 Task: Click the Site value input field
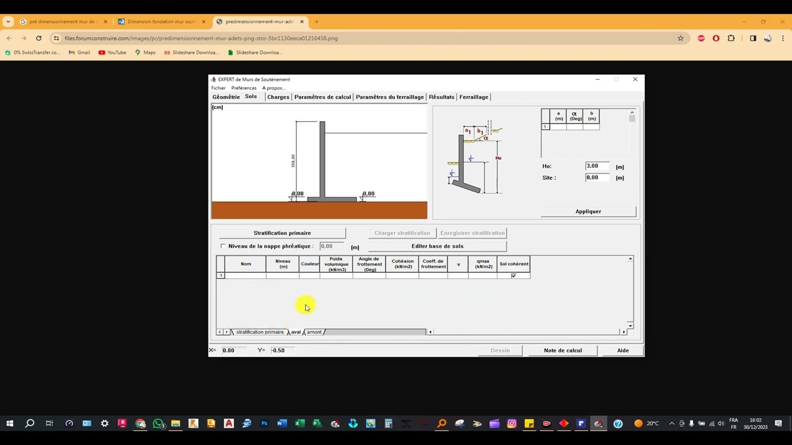click(x=598, y=178)
